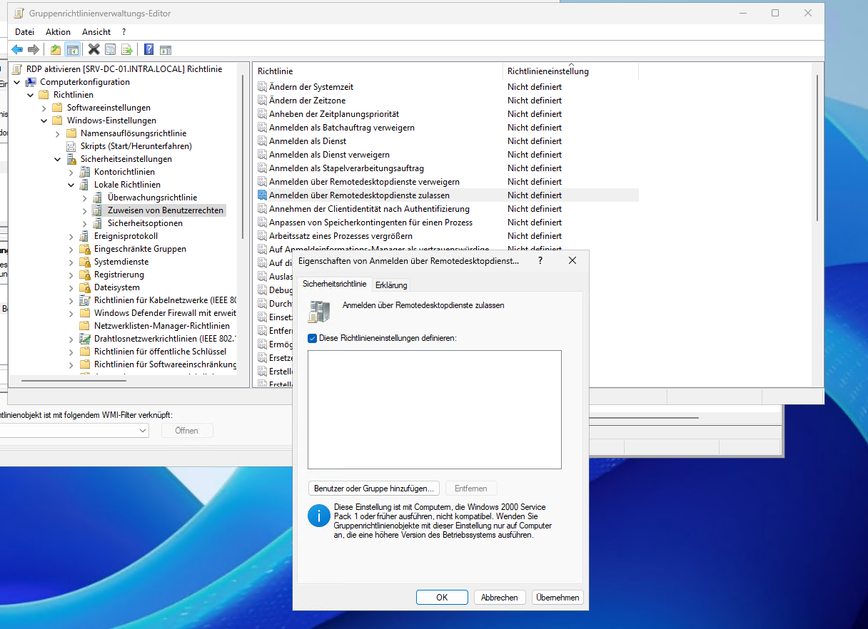Expand the Kontorichtlinien tree node
This screenshot has width=868, height=629.
tap(71, 172)
